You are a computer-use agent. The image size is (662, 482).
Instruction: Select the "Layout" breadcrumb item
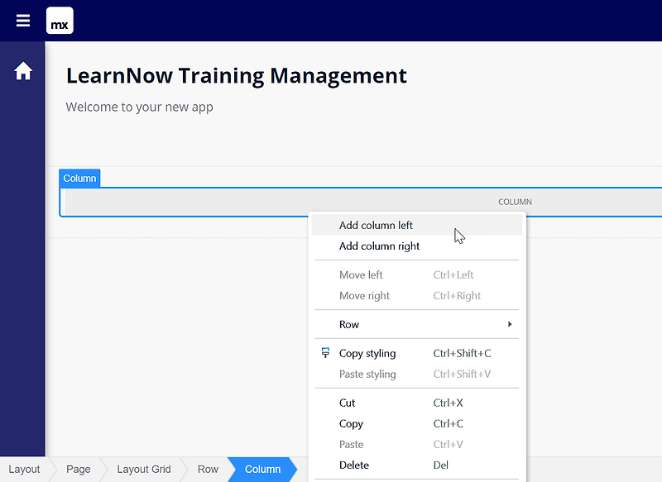click(x=24, y=469)
